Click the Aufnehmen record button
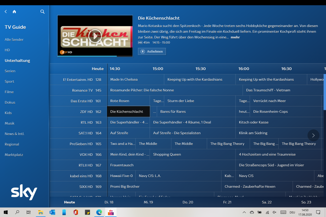 [x=152, y=51]
